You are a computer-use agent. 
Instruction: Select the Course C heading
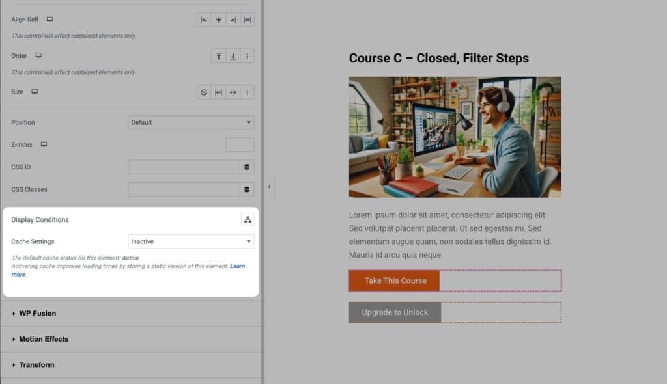click(438, 59)
